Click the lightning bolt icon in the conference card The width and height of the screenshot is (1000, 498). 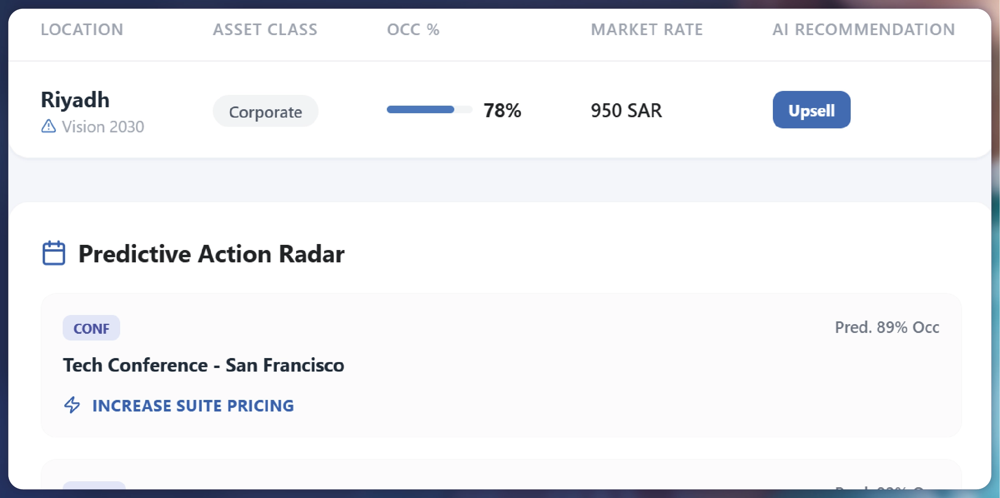click(x=72, y=405)
